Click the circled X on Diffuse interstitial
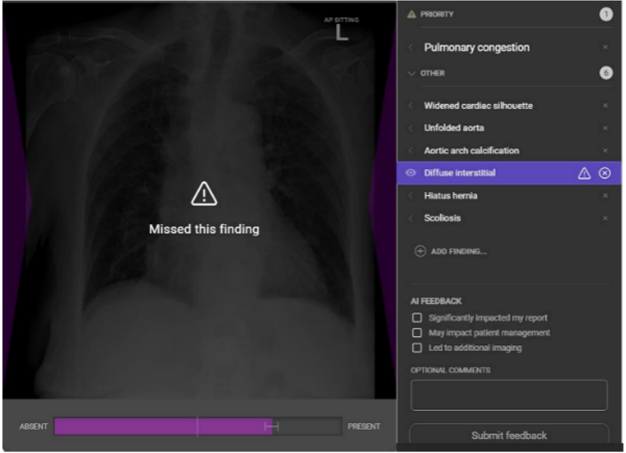The height and width of the screenshot is (453, 626). (605, 173)
